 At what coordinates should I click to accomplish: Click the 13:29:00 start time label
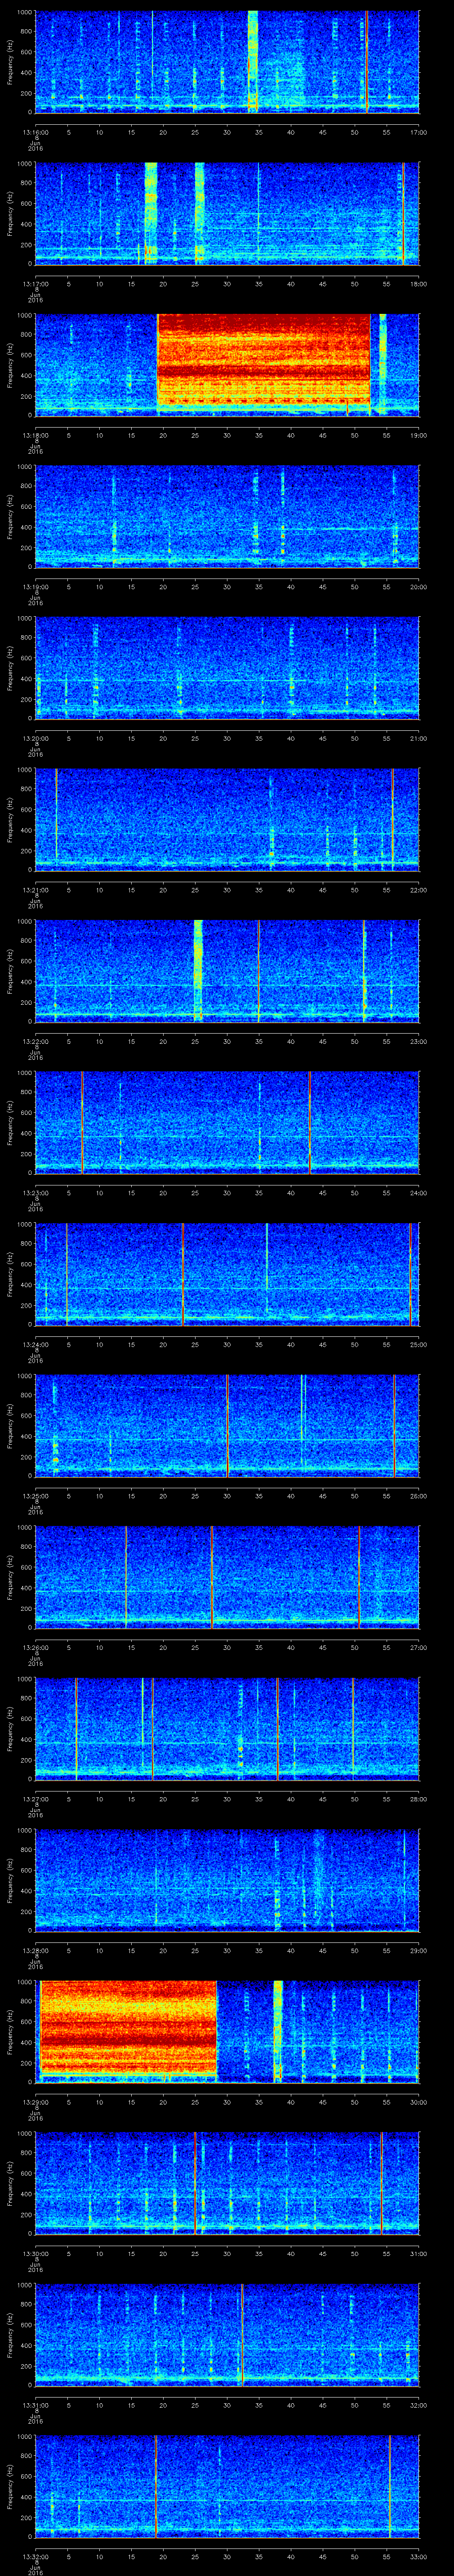[36, 2102]
